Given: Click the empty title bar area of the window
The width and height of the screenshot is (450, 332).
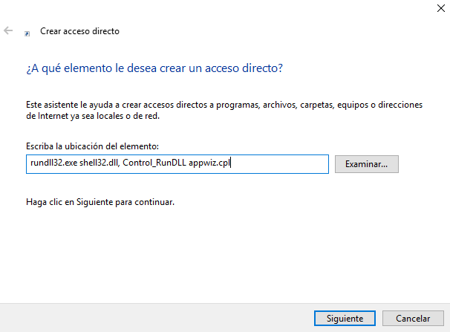Looking at the screenshot, I should (223, 10).
